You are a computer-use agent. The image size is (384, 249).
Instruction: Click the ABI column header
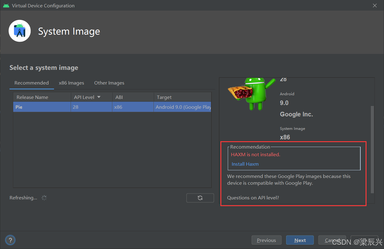click(x=133, y=97)
